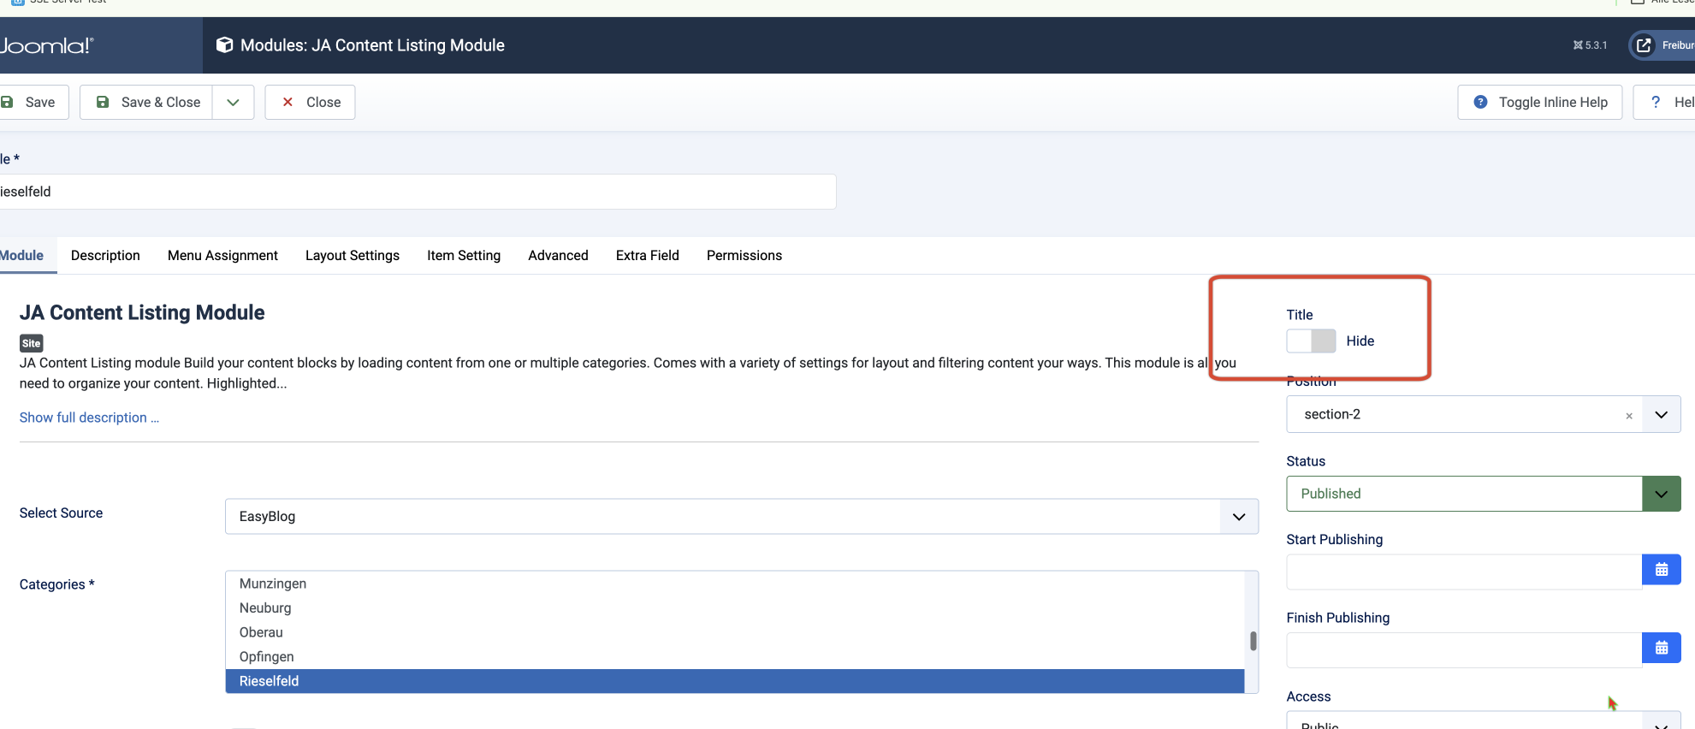The height and width of the screenshot is (729, 1695).
Task: Open the Permissions tab
Action: pyautogui.click(x=744, y=255)
